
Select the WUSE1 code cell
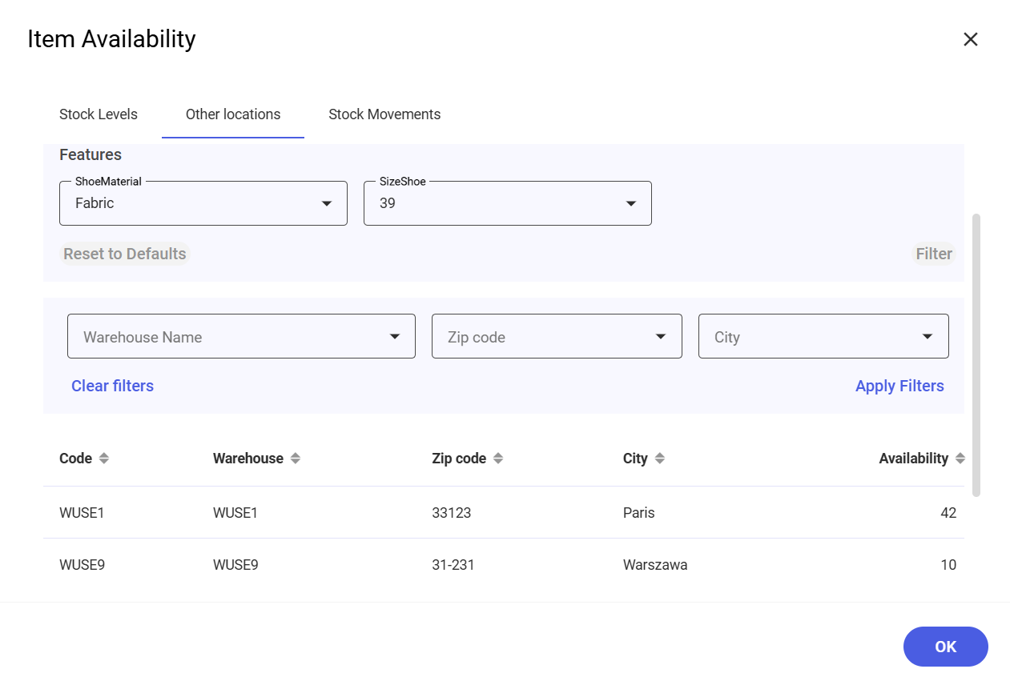82,513
